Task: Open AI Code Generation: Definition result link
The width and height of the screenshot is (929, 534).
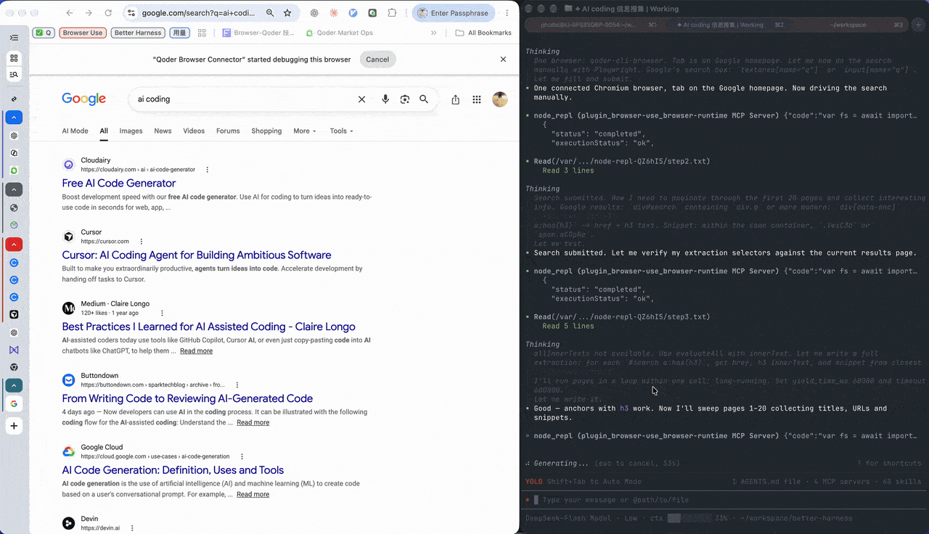Action: (173, 470)
